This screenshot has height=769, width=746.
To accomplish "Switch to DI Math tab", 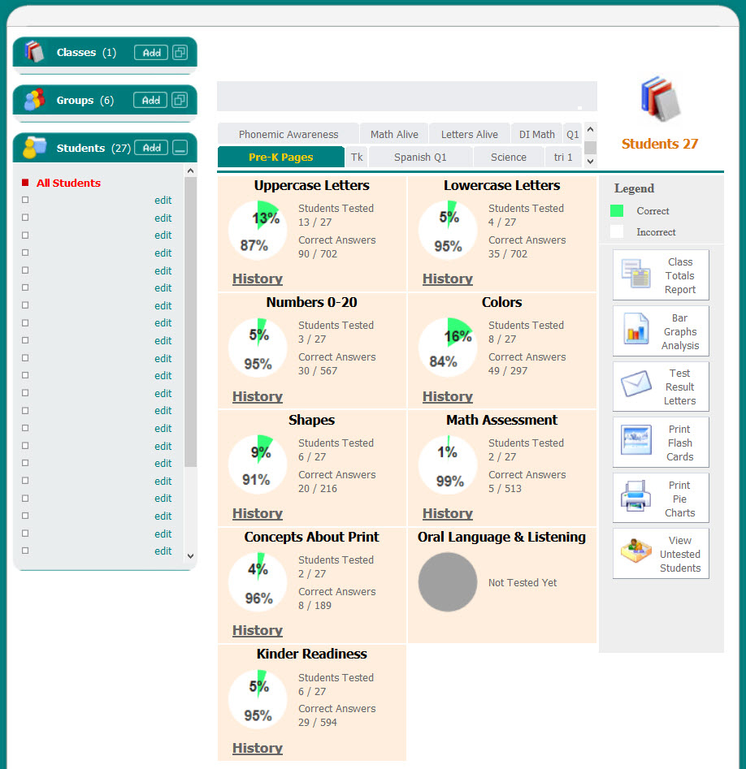I will (536, 134).
